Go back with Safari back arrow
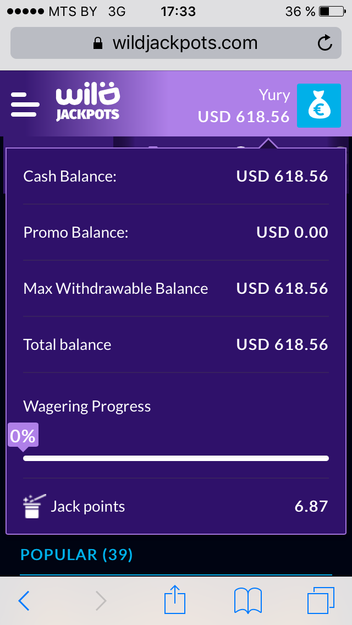The image size is (352, 625). click(24, 601)
